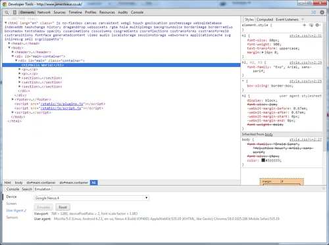Select the Event Listeners sidebar tab

287,20
